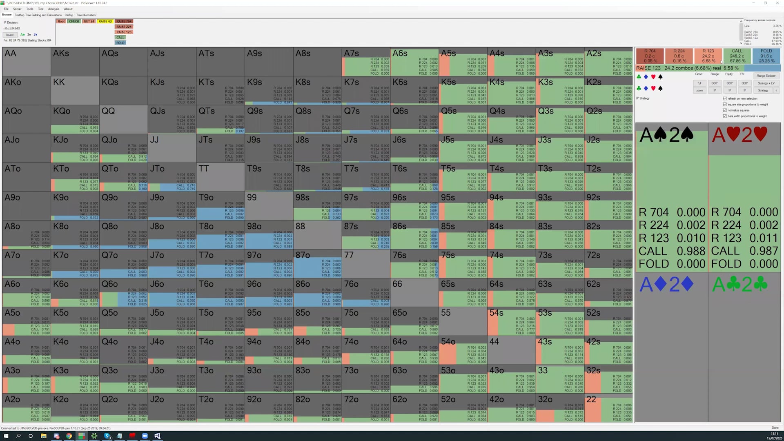
Task: Collapse panel with the < arrow button
Action: [776, 90]
